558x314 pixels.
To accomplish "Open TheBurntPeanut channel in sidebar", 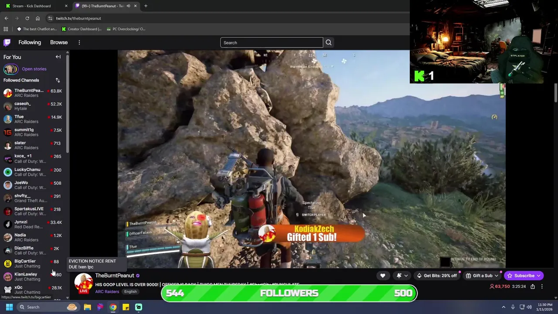I will point(33,93).
